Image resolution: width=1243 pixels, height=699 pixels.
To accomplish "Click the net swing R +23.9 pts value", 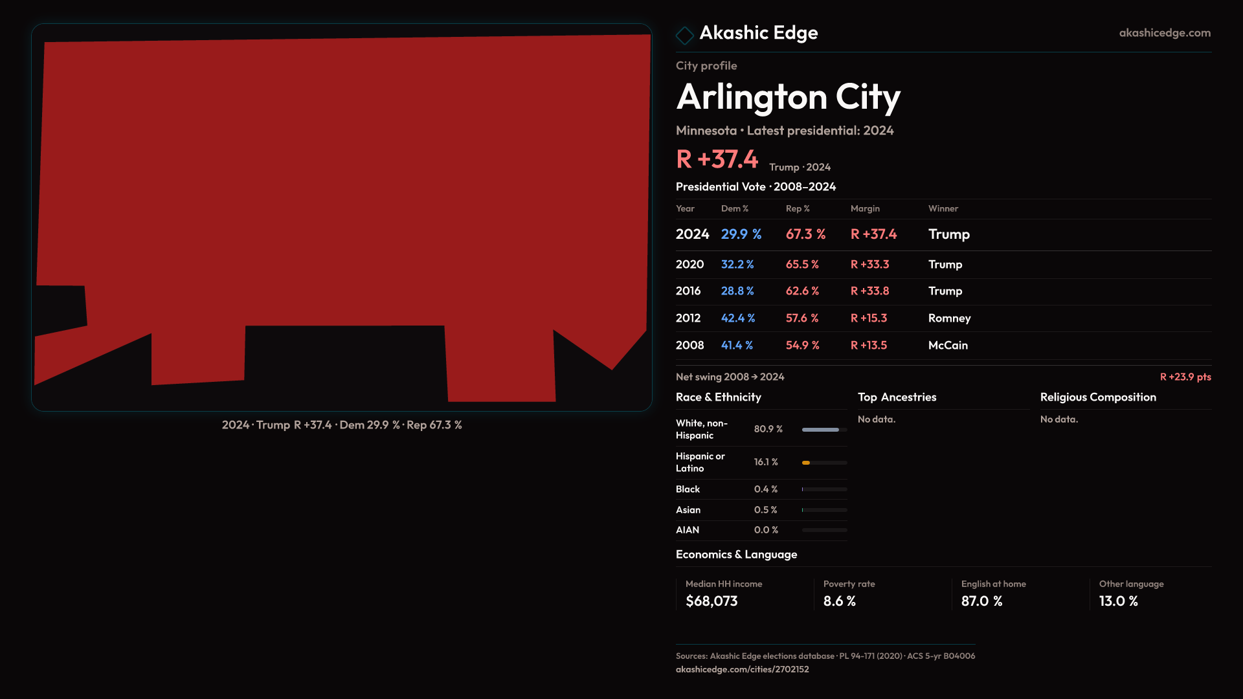I will [1185, 377].
